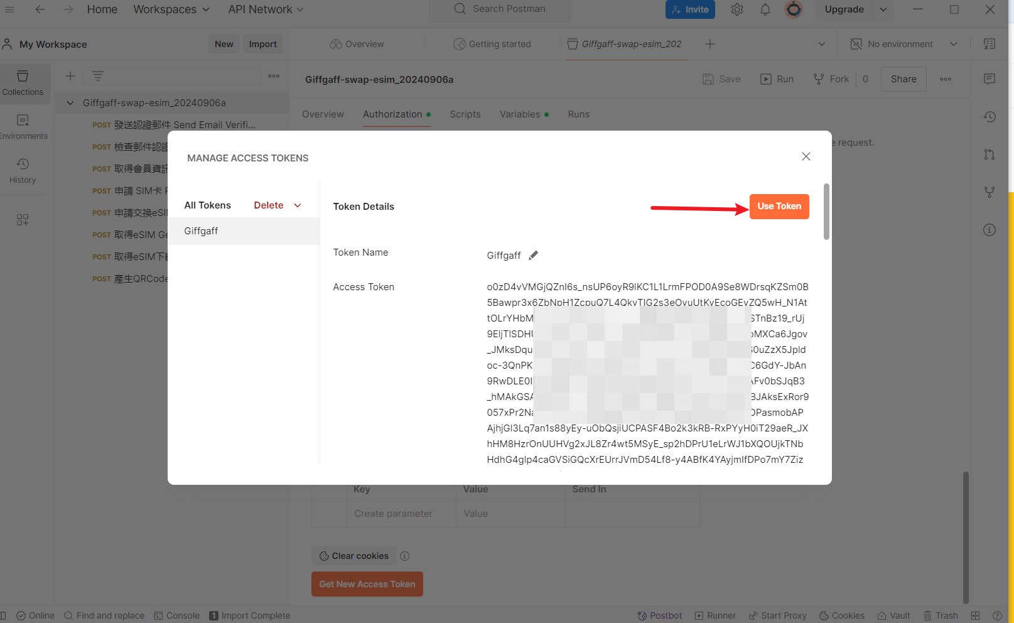Open the History sidebar panel
This screenshot has width=1014, height=623.
pyautogui.click(x=23, y=170)
